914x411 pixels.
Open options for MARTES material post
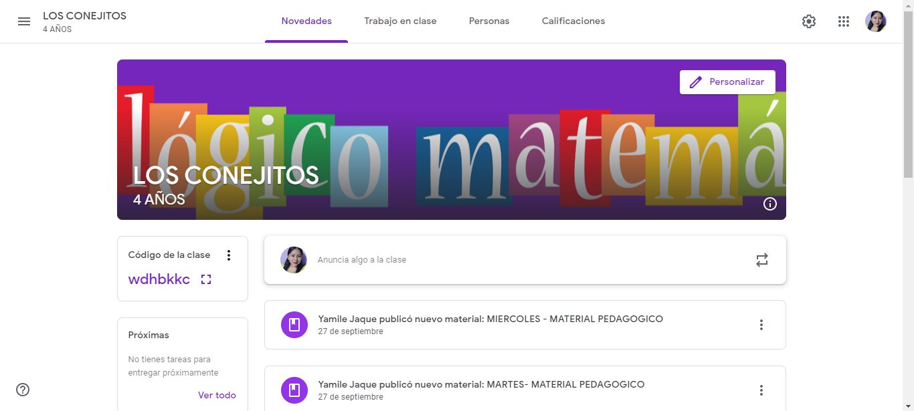point(761,390)
